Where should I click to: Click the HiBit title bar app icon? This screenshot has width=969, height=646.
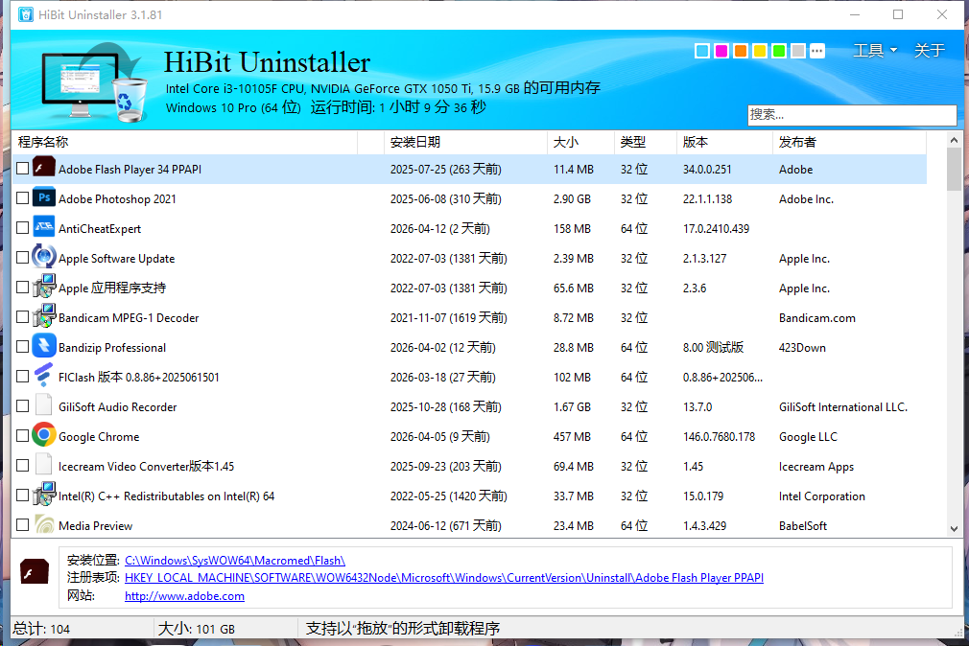26,14
